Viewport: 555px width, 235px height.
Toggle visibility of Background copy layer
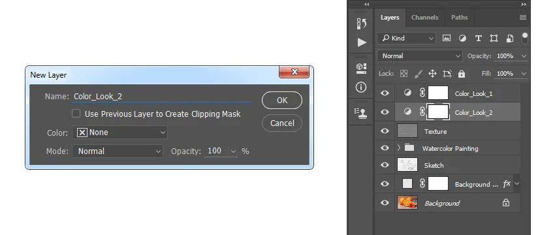click(385, 183)
